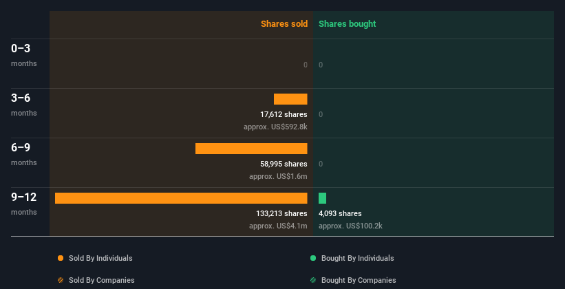The image size is (565, 289).
Task: Select the Bought By Individuals legend label
Action: [357, 258]
